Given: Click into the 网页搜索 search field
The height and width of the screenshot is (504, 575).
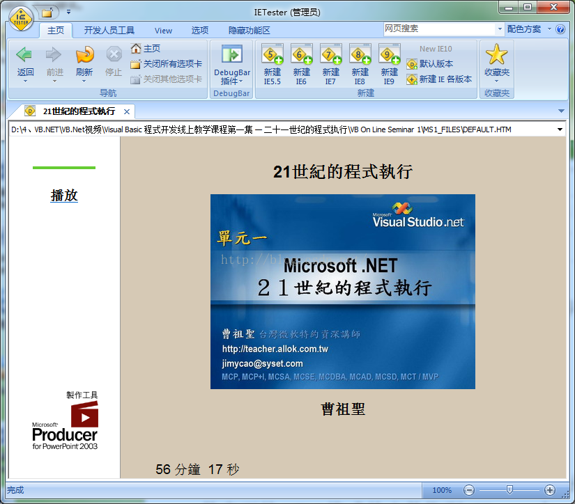Looking at the screenshot, I should pos(439,29).
